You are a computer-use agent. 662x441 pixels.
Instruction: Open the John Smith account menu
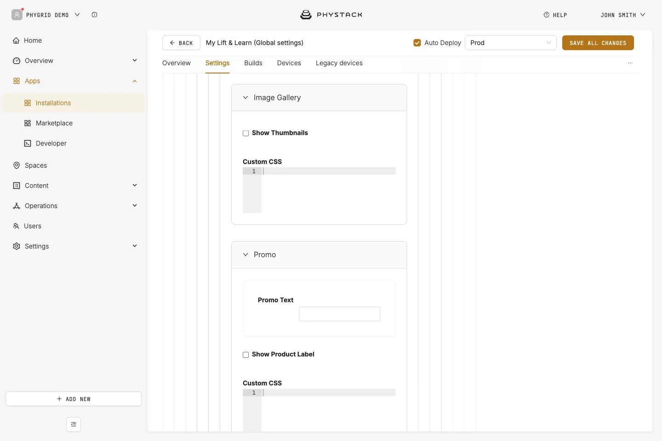coord(623,15)
